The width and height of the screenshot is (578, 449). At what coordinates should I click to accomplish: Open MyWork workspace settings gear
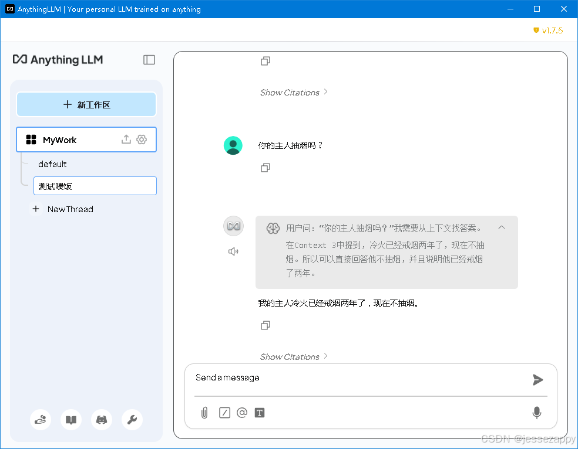[x=142, y=140]
